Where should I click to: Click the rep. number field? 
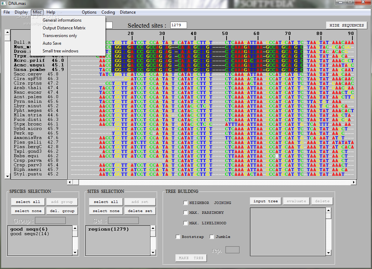[232, 250]
